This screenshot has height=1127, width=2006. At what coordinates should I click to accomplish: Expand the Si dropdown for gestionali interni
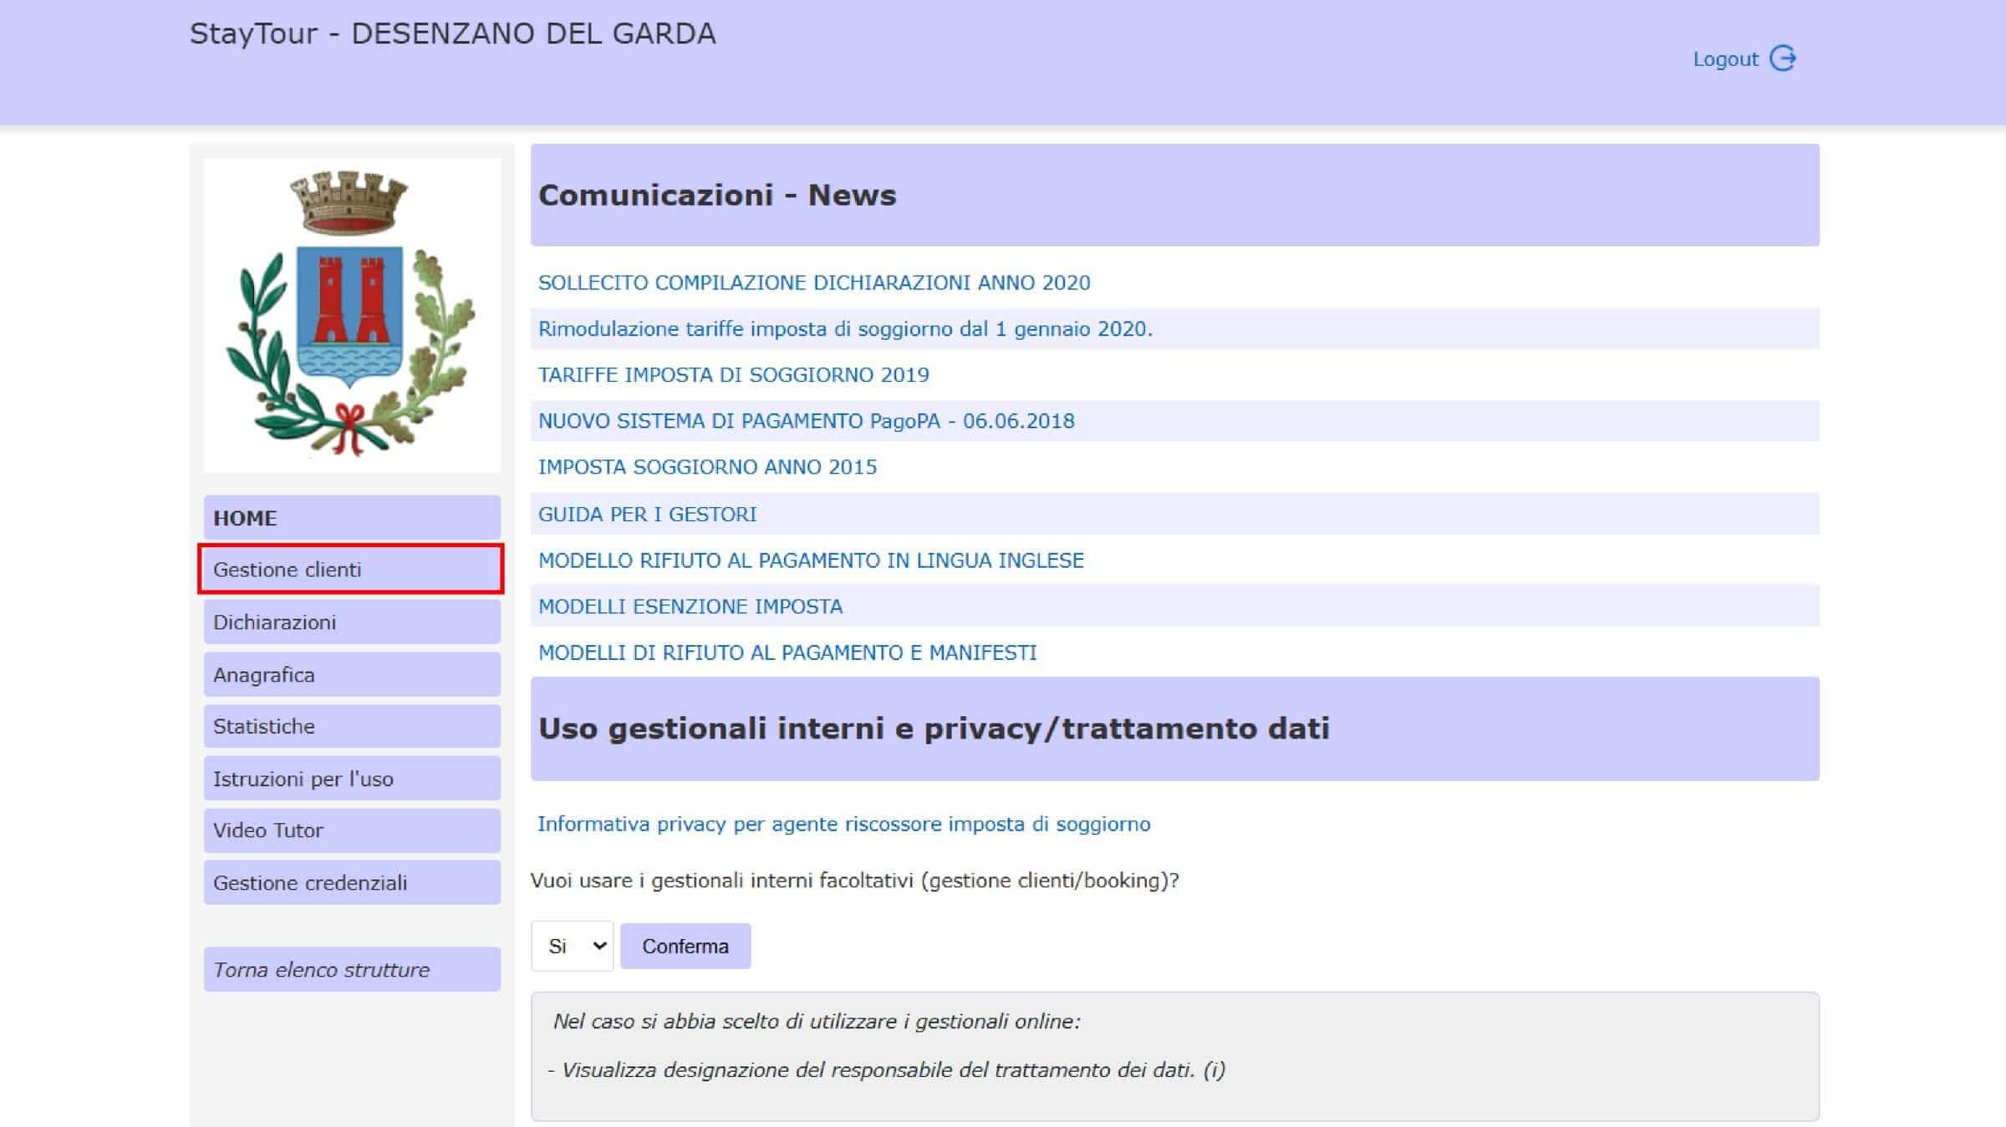[573, 946]
